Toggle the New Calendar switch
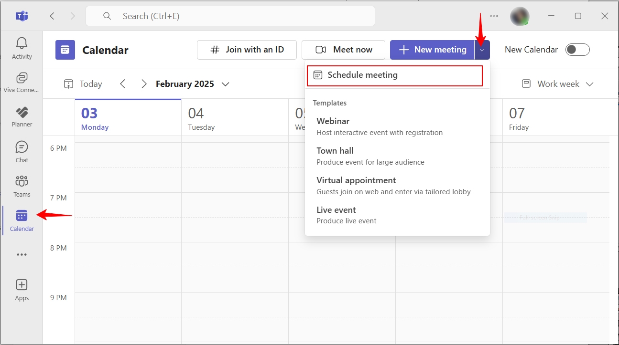The width and height of the screenshot is (619, 345). [x=577, y=50]
